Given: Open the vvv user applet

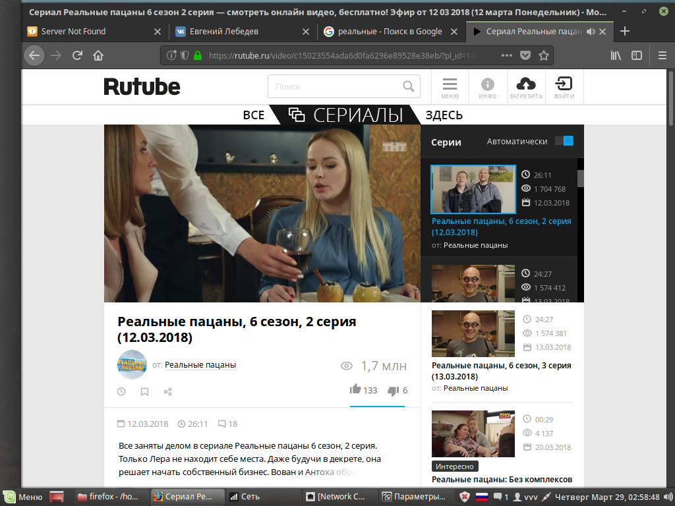Looking at the screenshot, I should pos(525,497).
